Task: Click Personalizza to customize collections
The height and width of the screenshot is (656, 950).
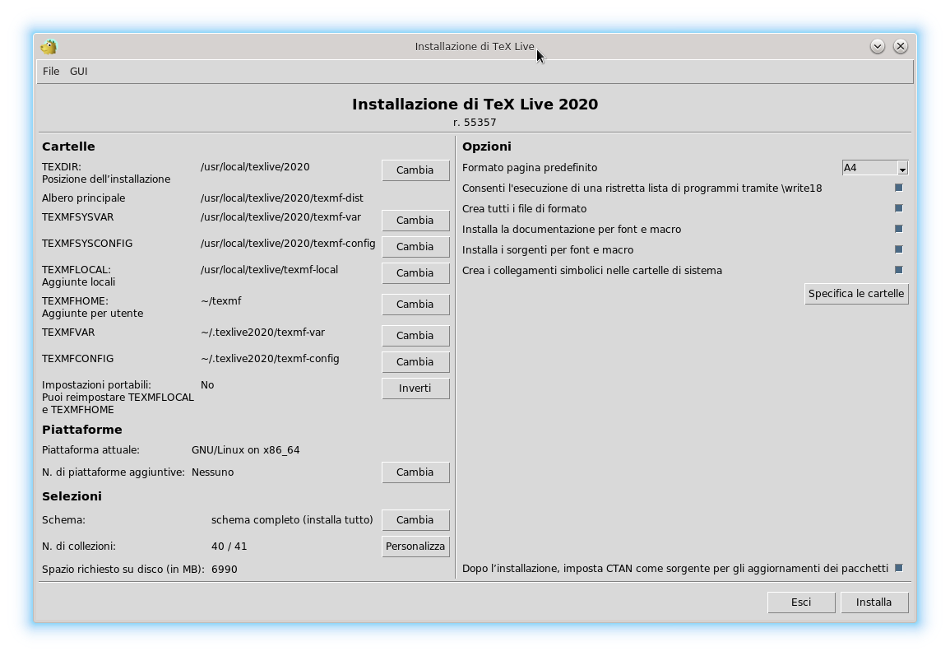Action: tap(415, 547)
